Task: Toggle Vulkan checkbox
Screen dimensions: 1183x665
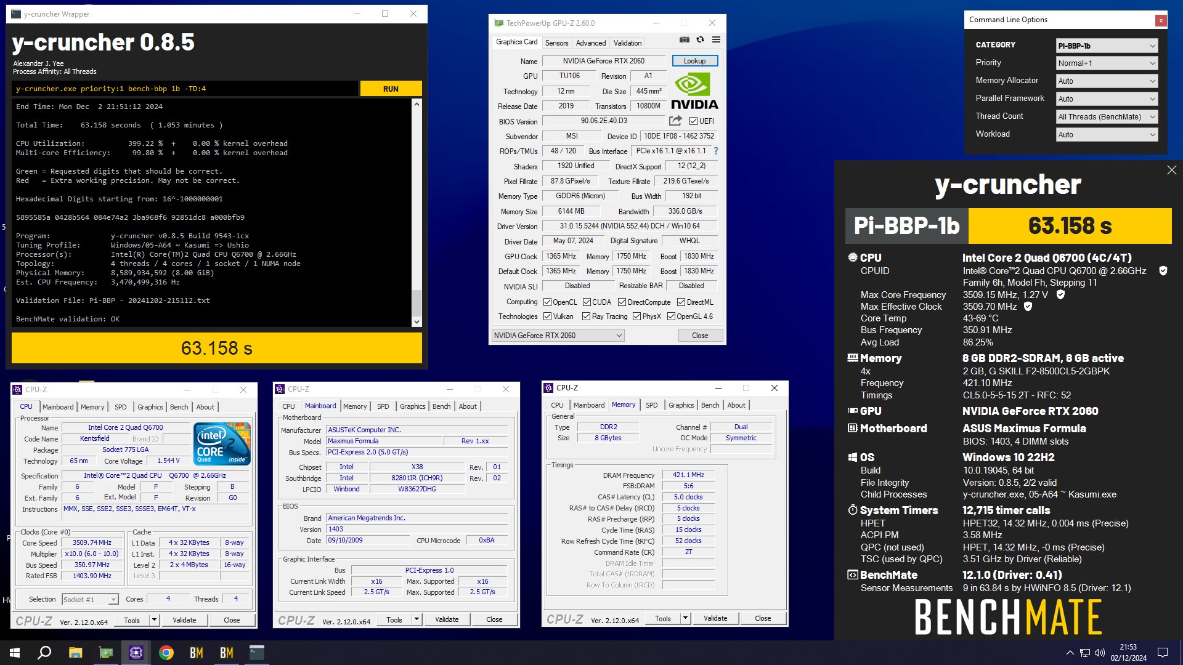Action: click(547, 316)
